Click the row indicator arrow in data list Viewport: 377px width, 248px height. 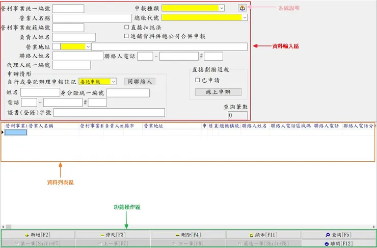tap(3, 132)
